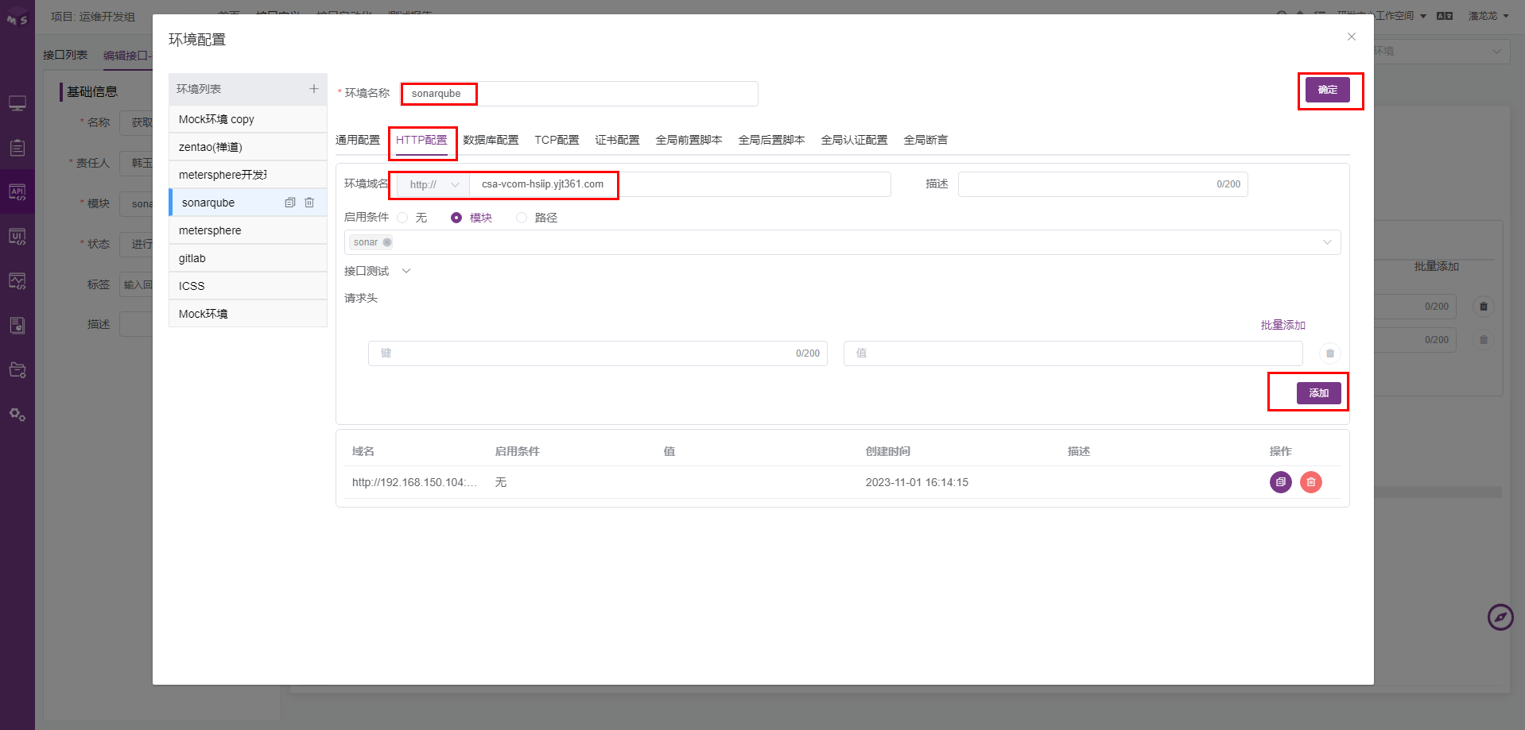Screen dimensions: 1525x730
Task: Delete the sonarqube environment
Action: click(x=309, y=203)
